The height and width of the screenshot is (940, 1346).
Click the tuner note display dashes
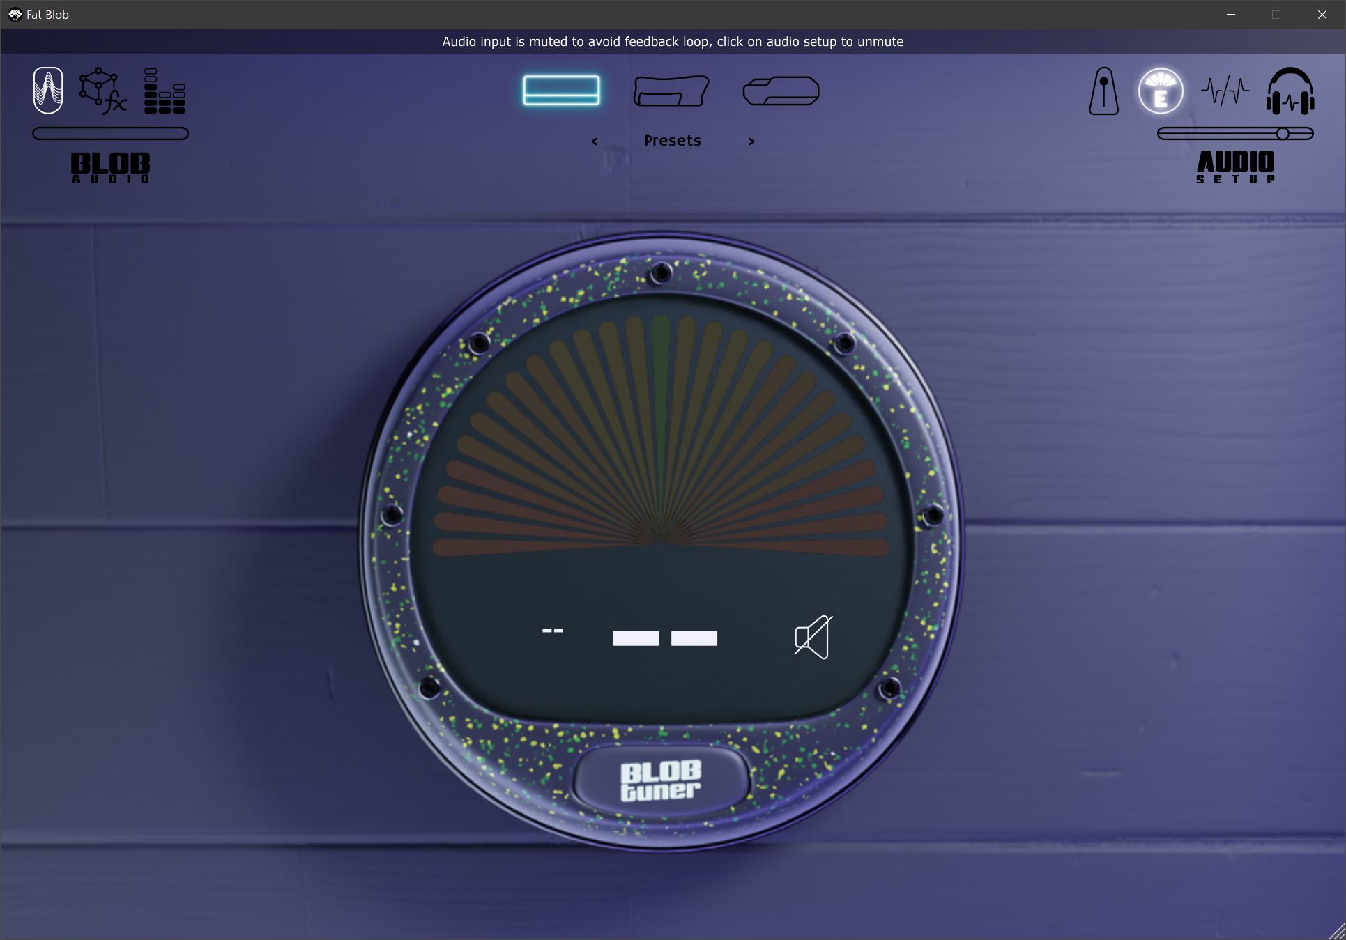pos(664,638)
